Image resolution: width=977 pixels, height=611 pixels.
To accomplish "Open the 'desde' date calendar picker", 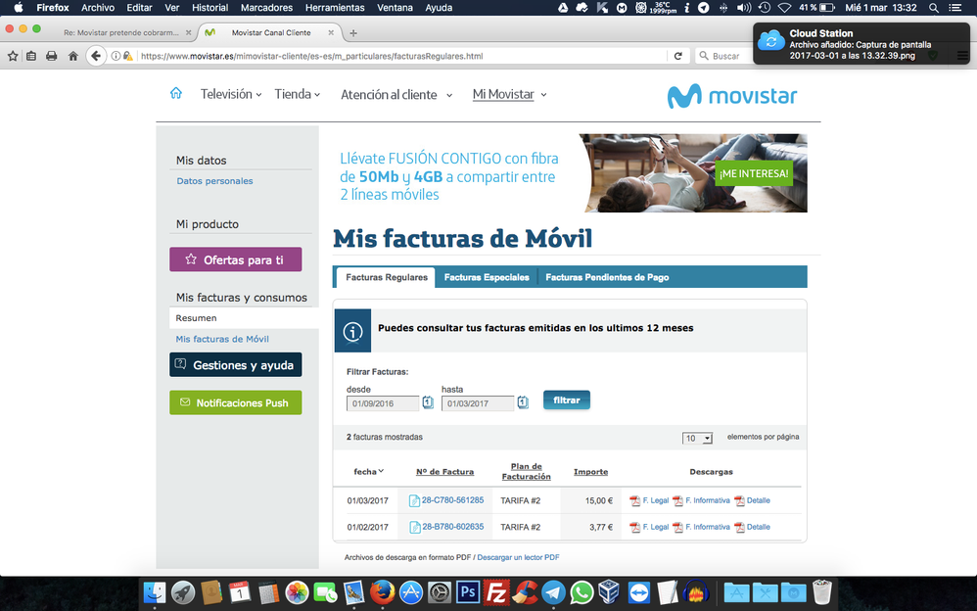I will click(428, 402).
